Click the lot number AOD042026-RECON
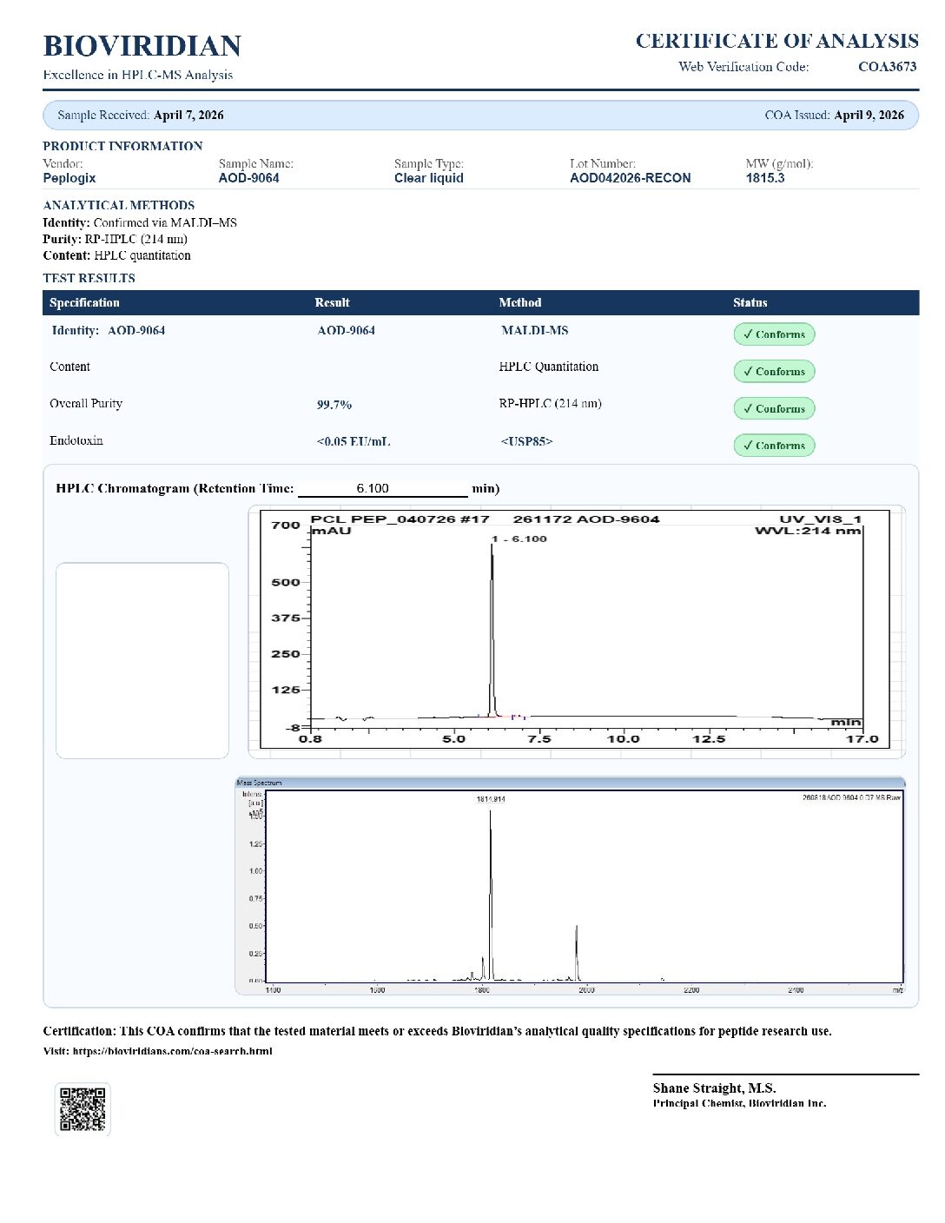 point(631,178)
